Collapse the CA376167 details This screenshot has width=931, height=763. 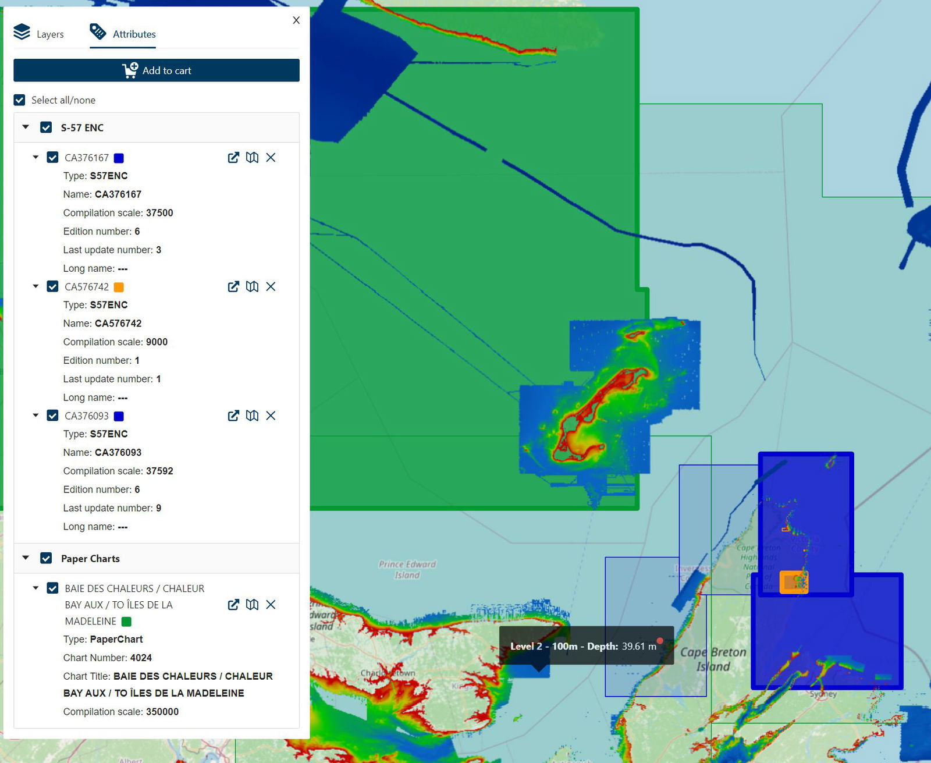pyautogui.click(x=35, y=157)
